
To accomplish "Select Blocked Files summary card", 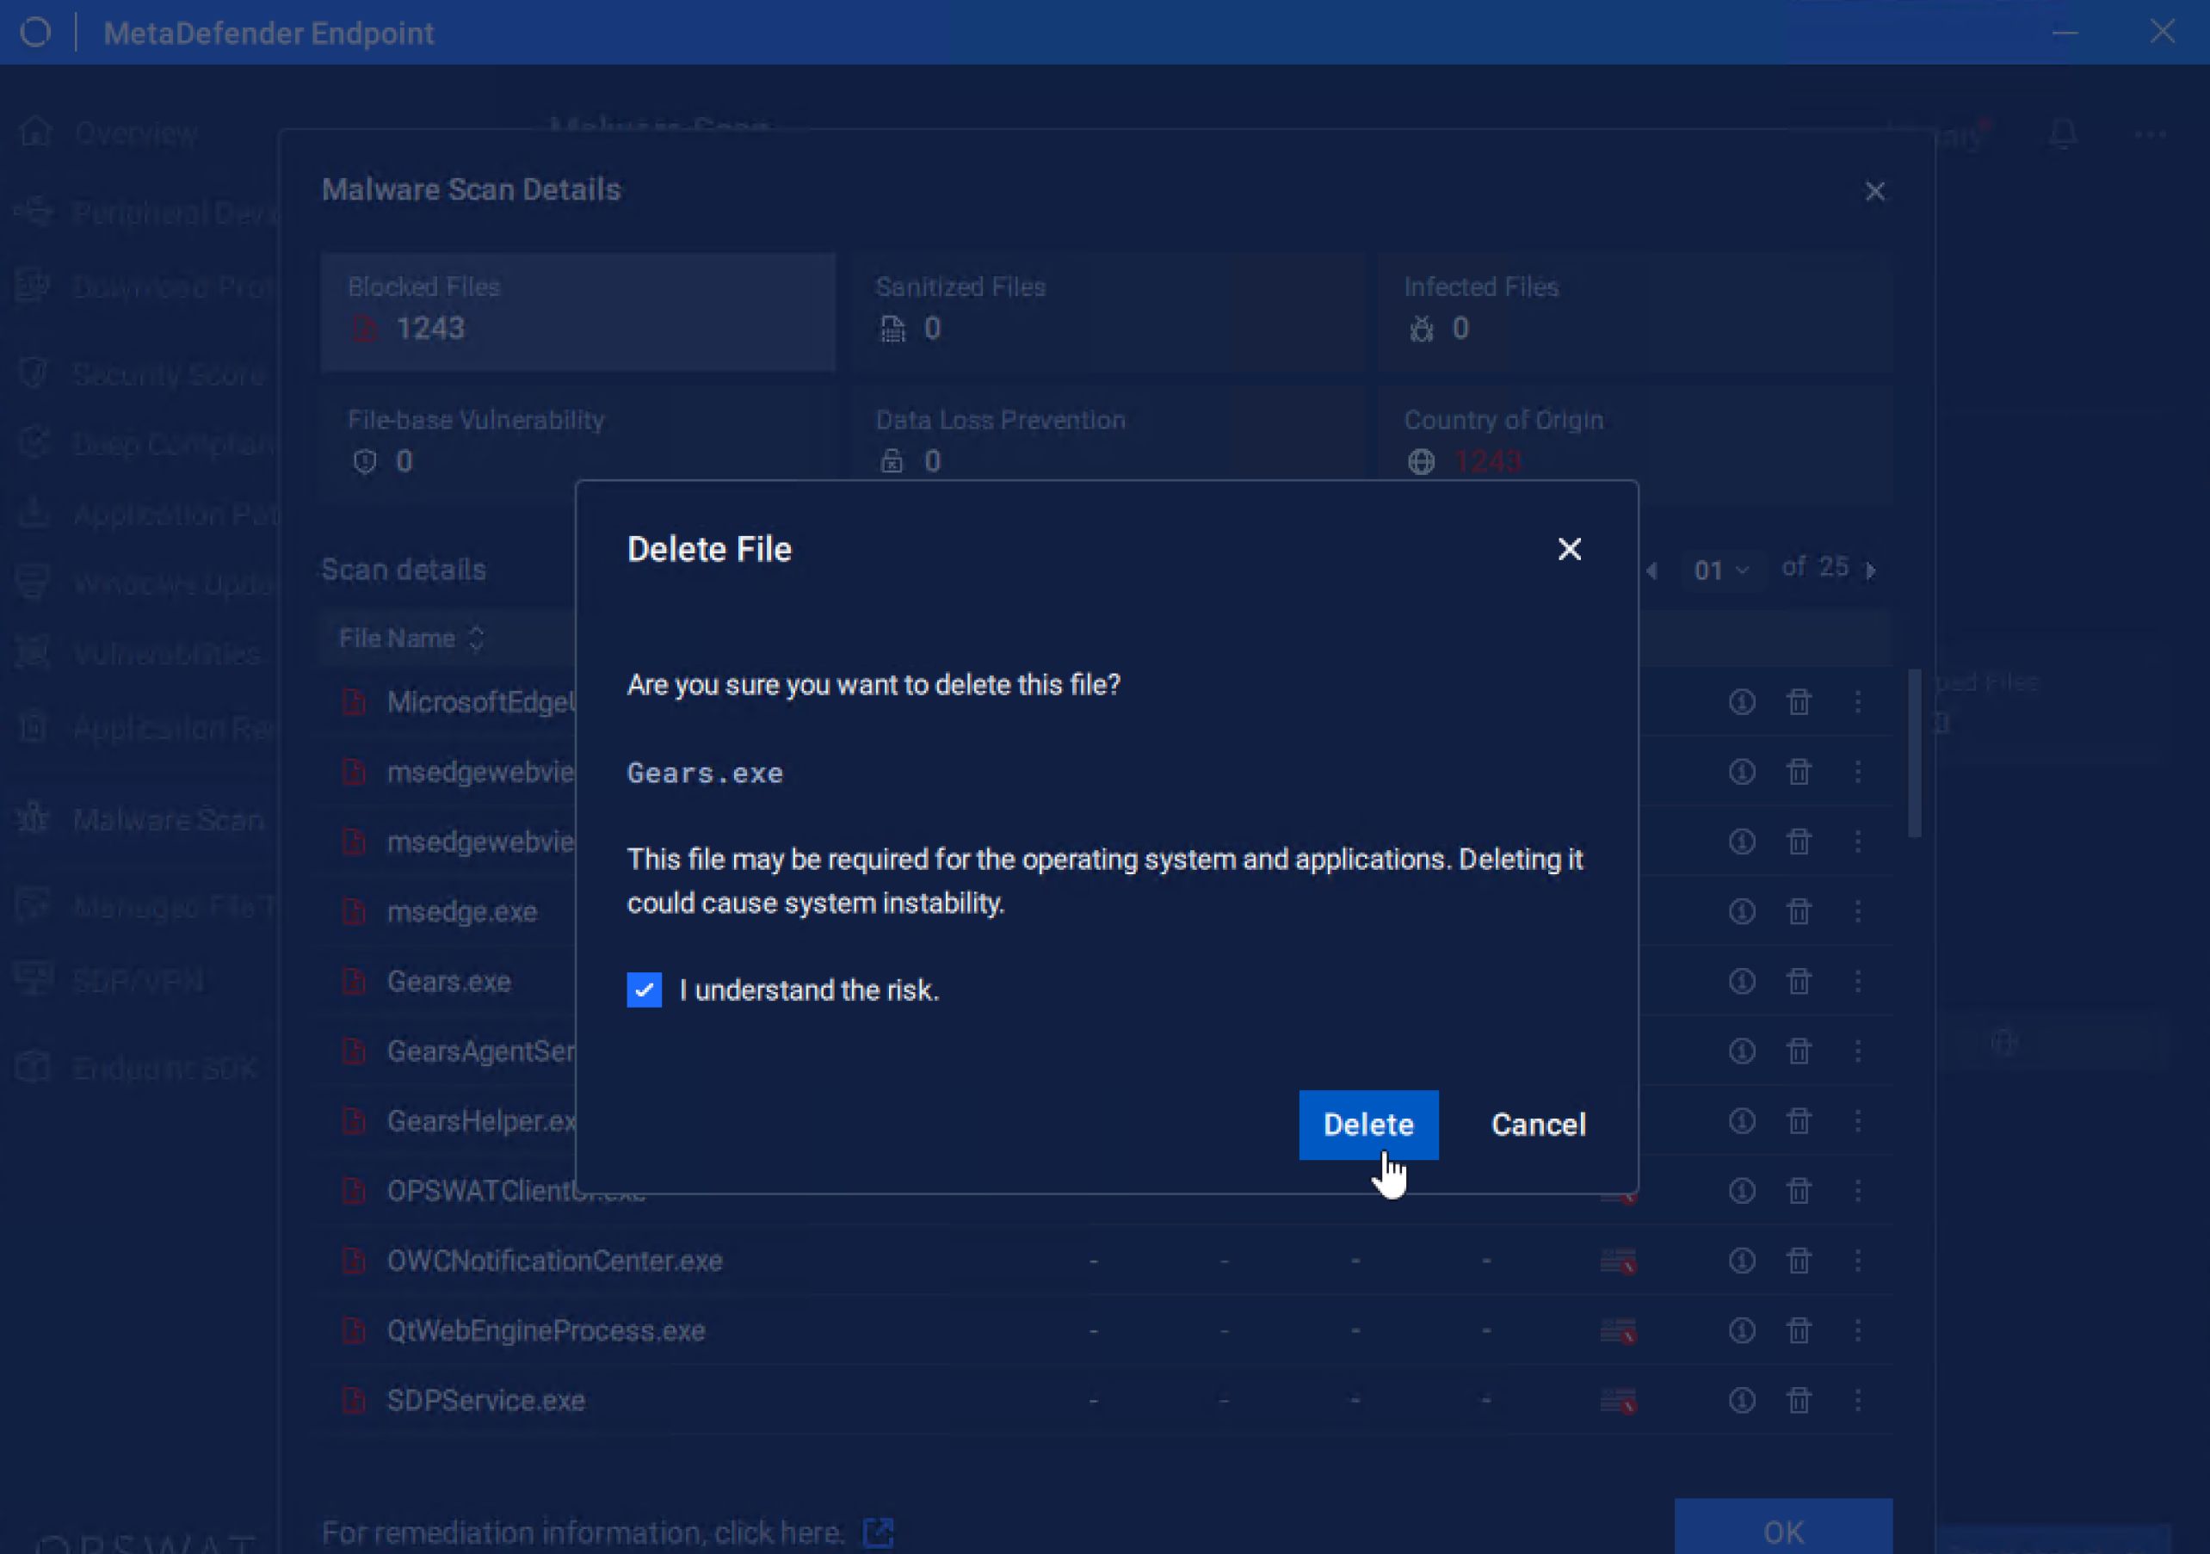I will tap(577, 311).
